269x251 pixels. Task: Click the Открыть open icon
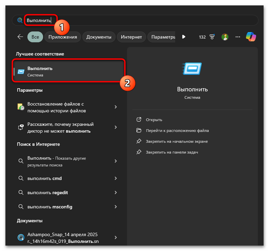click(139, 120)
